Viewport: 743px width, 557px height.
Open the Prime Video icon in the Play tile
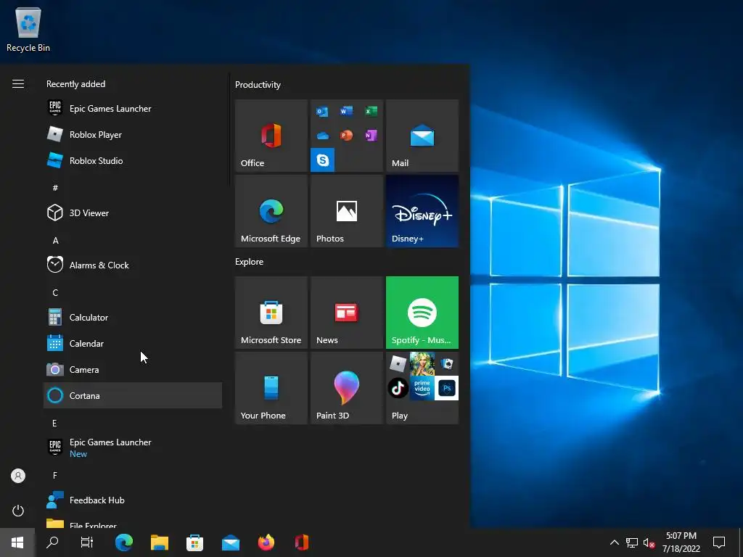pyautogui.click(x=422, y=388)
